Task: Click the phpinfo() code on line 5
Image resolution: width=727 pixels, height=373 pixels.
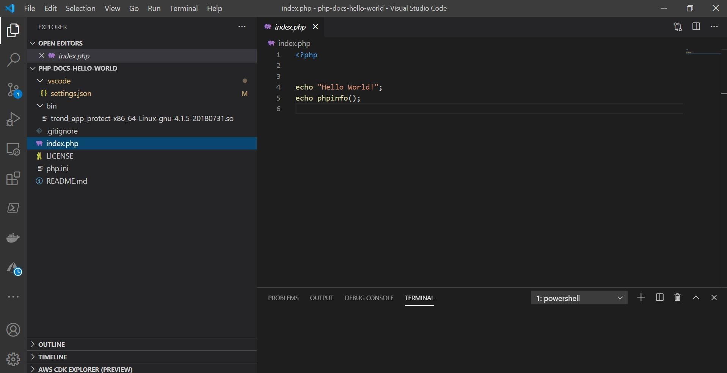Action: (x=339, y=98)
